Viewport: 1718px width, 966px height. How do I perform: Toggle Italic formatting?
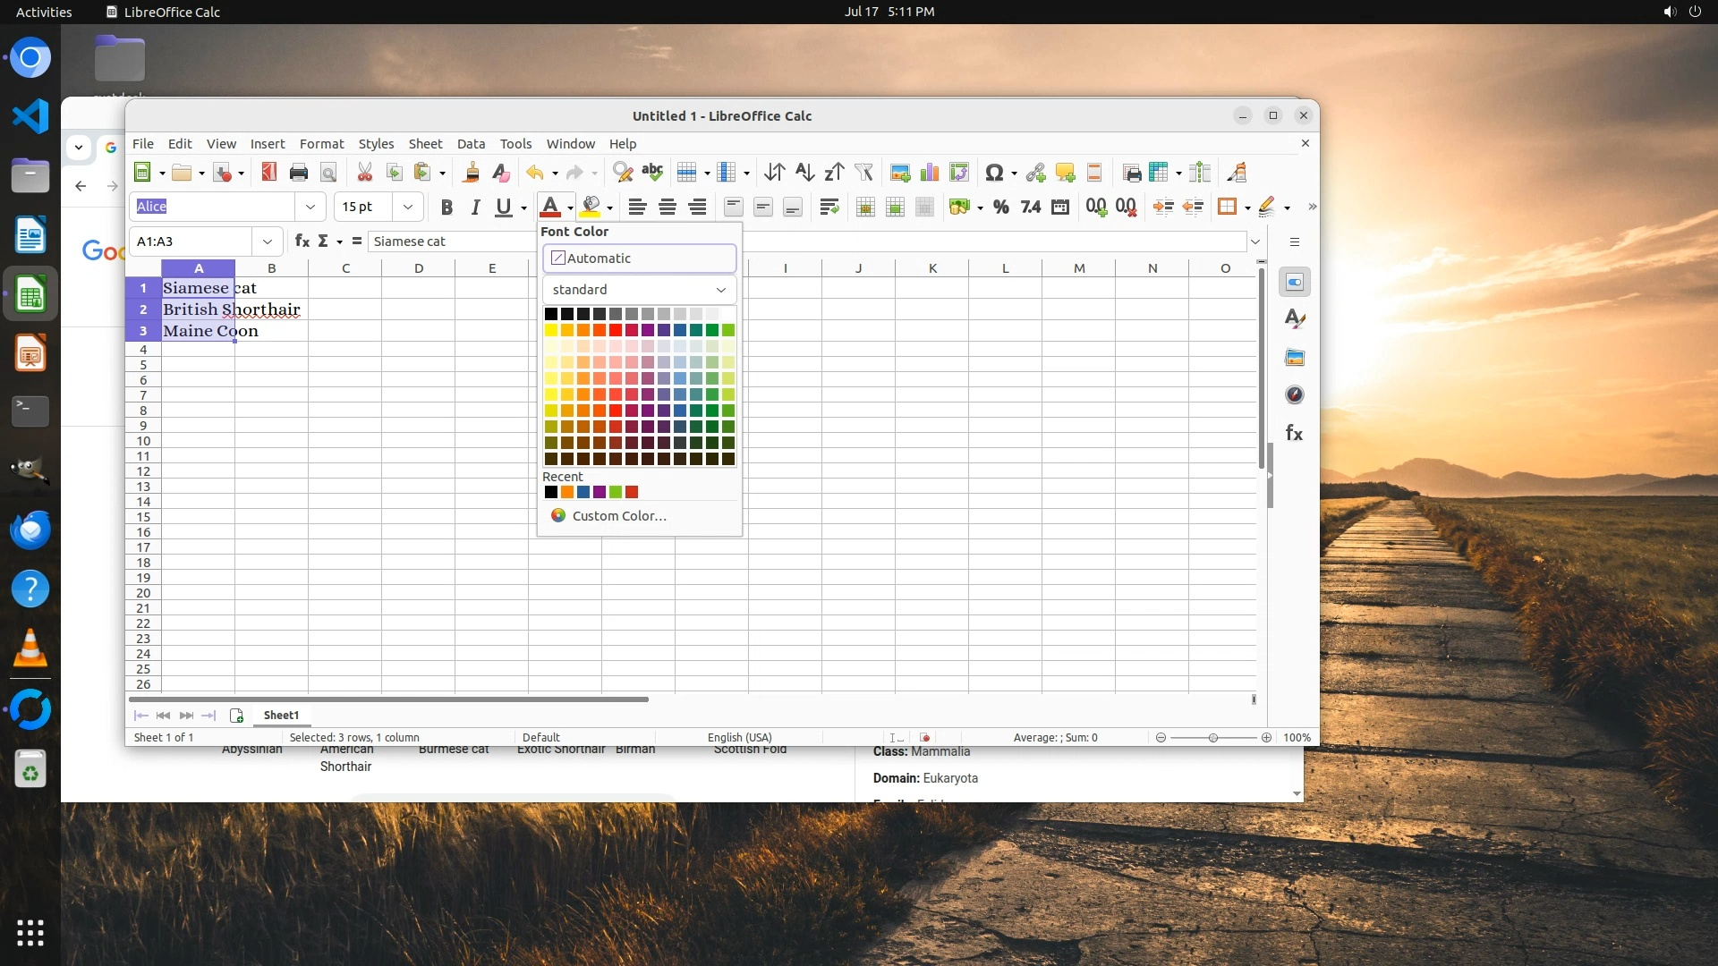[x=475, y=208]
